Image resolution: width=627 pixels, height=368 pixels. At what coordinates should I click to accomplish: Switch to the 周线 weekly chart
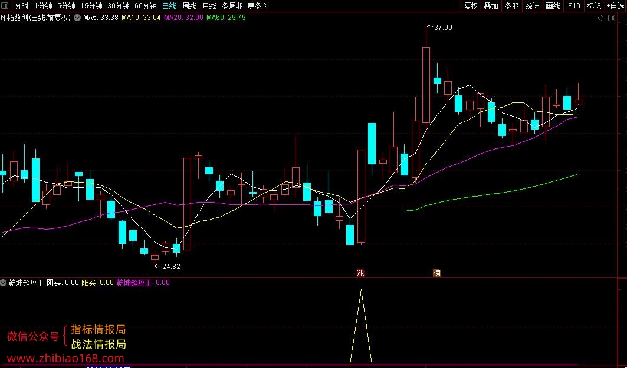coord(189,6)
